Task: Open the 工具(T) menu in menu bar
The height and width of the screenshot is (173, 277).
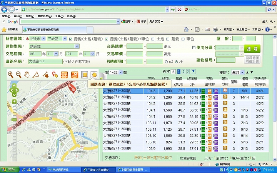Action: 59,16
